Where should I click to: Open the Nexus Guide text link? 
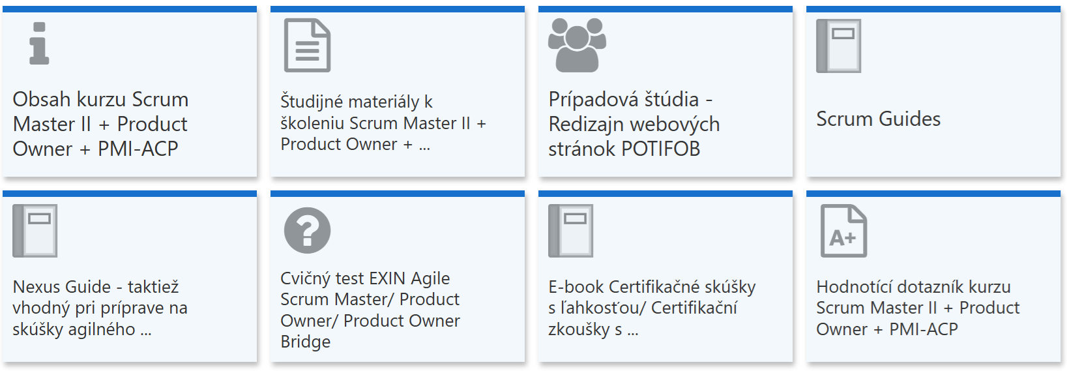pyautogui.click(x=100, y=308)
